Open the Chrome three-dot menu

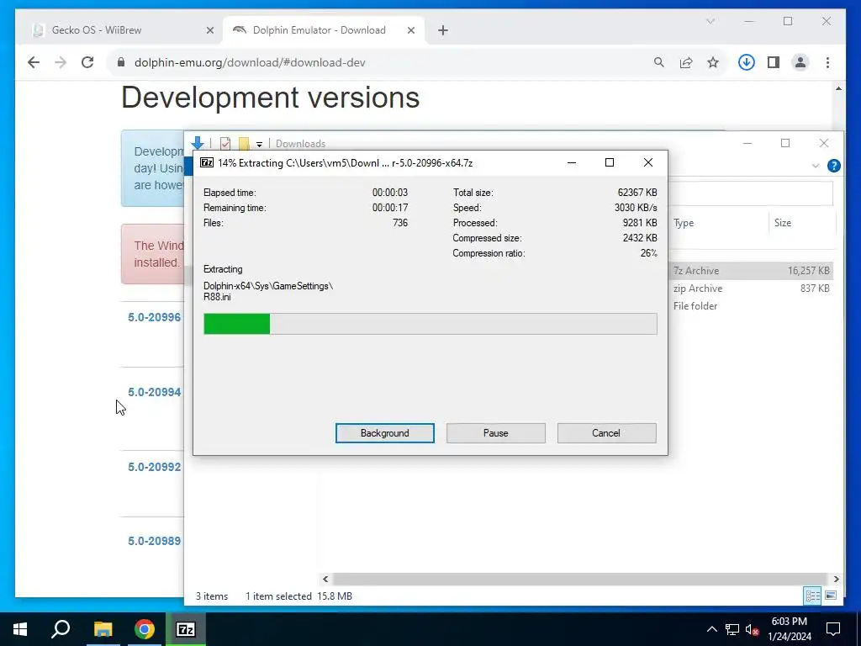[x=827, y=62]
